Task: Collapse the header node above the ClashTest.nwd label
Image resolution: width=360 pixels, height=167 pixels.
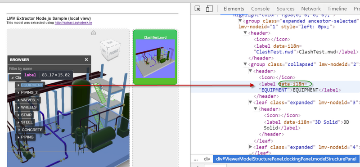Action: tap(245, 33)
